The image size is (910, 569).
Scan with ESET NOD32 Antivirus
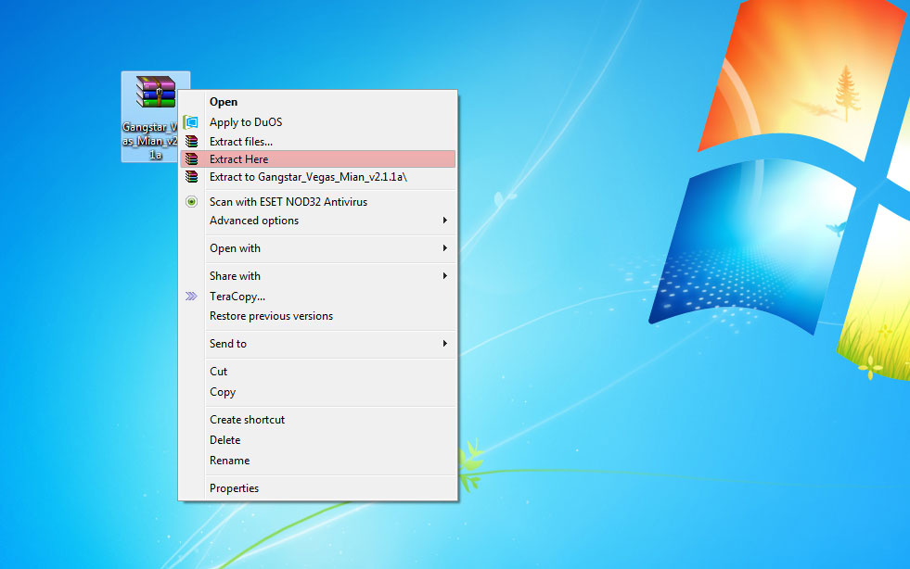(317, 202)
